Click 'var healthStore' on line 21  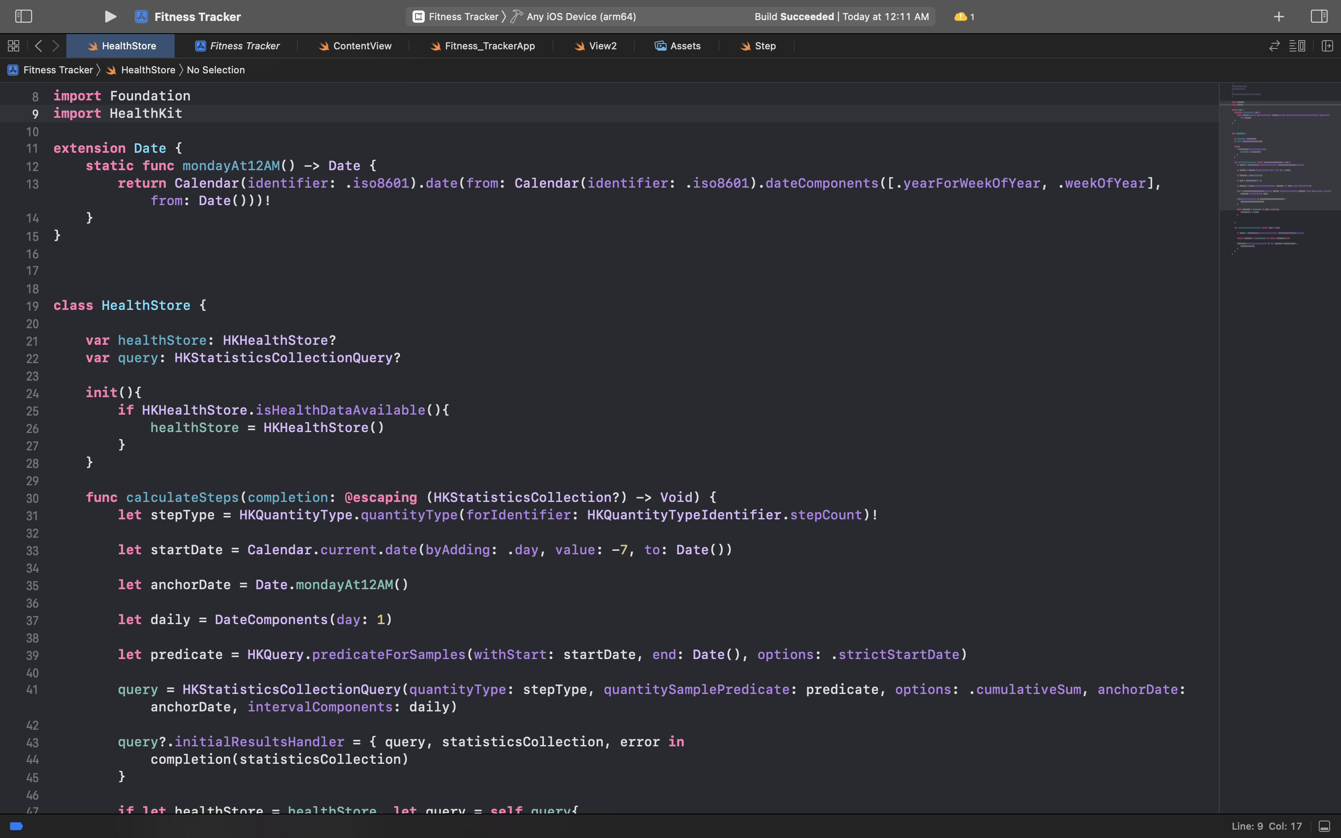(146, 340)
